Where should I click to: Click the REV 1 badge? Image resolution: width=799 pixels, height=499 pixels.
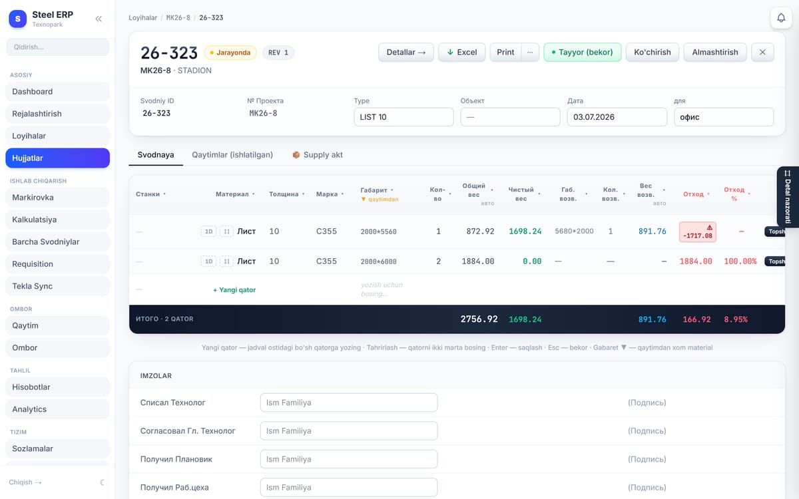tap(278, 53)
